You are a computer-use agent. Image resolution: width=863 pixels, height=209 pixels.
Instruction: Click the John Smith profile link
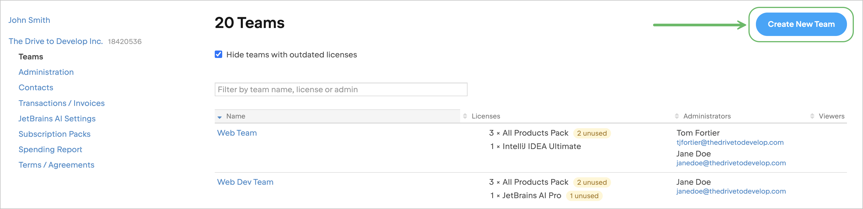coord(29,20)
